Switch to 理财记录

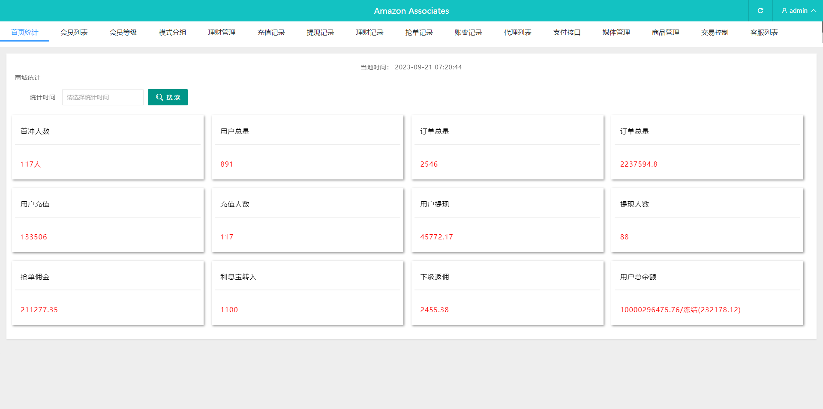point(369,32)
